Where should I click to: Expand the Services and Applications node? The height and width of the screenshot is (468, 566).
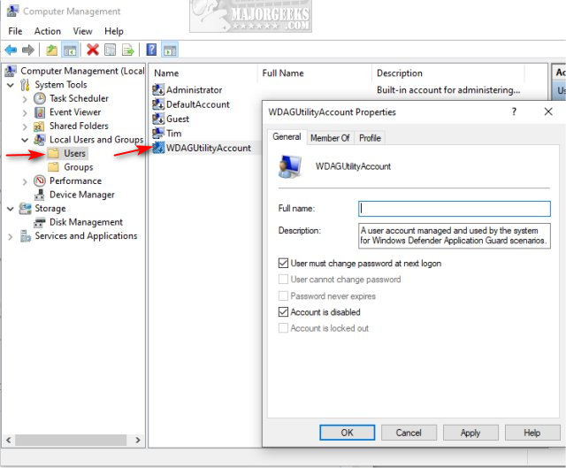pyautogui.click(x=11, y=236)
